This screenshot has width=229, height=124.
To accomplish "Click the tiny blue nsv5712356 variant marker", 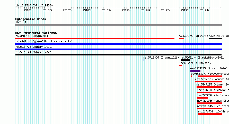I will click(x=144, y=60).
